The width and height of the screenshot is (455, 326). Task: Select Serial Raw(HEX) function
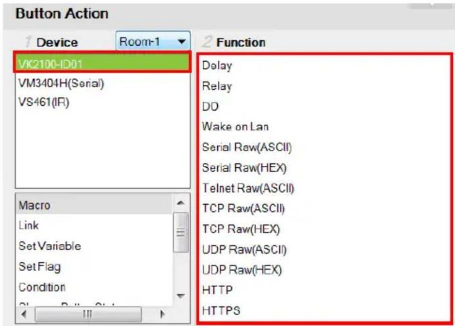pyautogui.click(x=244, y=168)
